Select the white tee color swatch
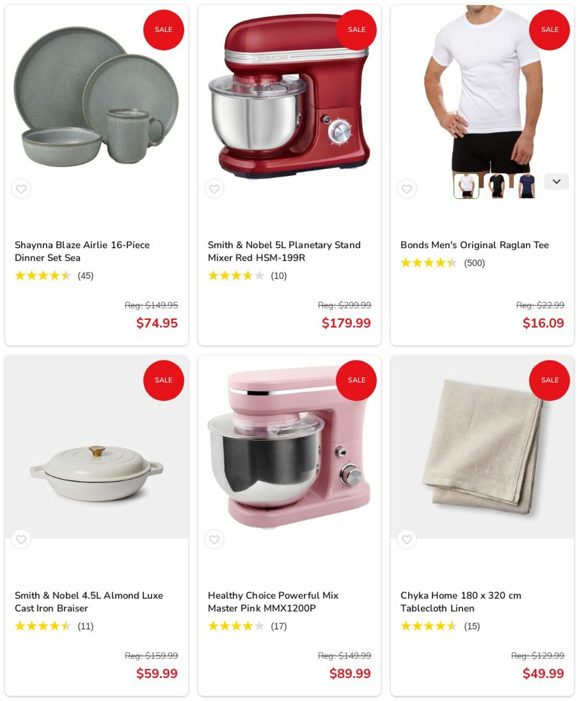The height and width of the screenshot is (701, 579). point(466,186)
